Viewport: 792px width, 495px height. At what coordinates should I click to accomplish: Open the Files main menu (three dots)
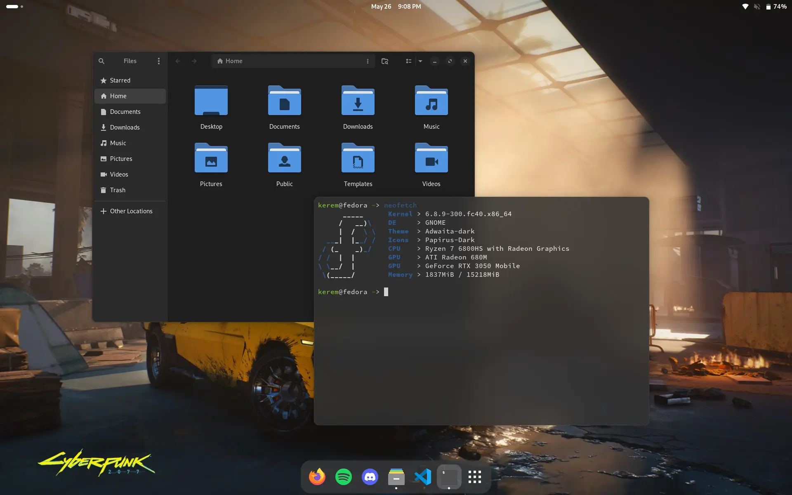pos(159,61)
